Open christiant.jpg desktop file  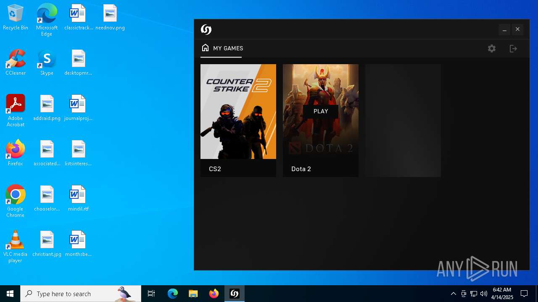tap(47, 244)
